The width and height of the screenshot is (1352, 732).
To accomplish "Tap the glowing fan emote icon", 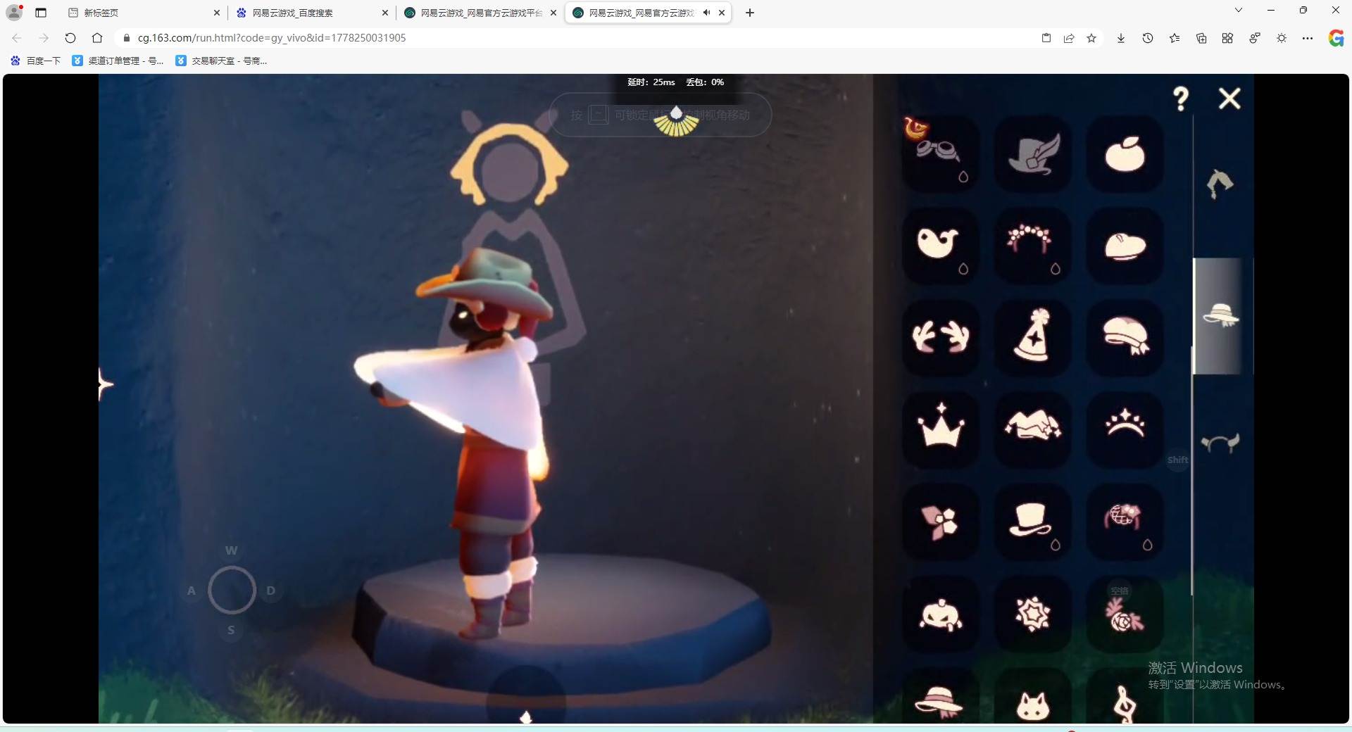I will [x=676, y=121].
